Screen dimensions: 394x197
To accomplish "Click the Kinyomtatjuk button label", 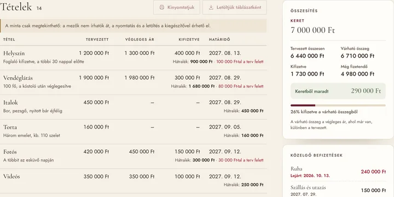I will (x=181, y=7).
